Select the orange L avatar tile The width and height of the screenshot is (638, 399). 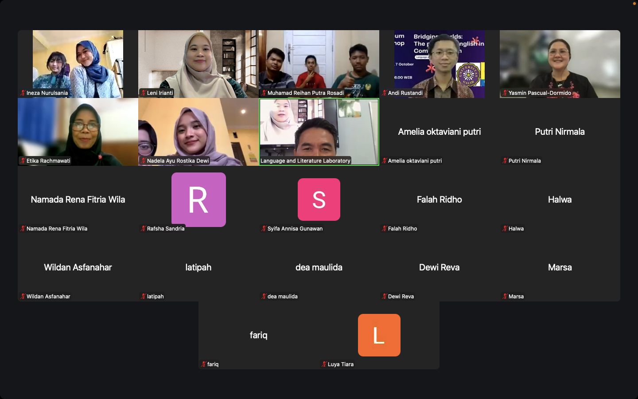379,335
